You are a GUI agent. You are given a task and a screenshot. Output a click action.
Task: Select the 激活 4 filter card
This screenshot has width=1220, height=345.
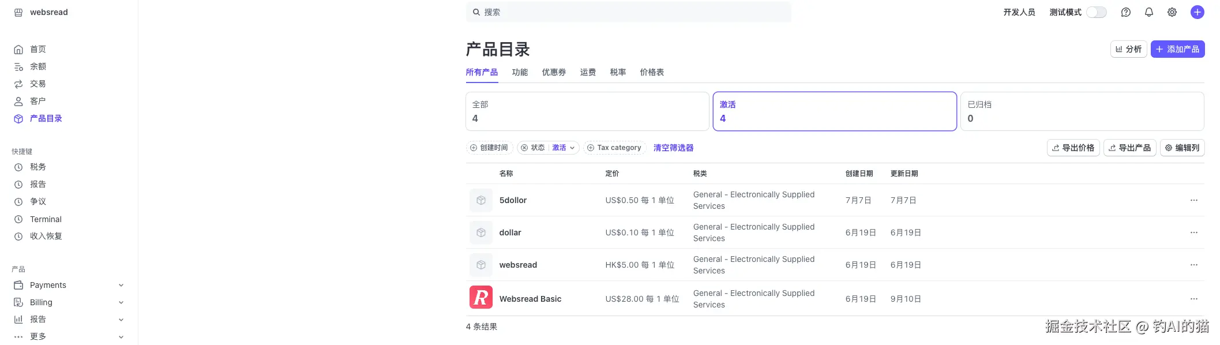[835, 111]
